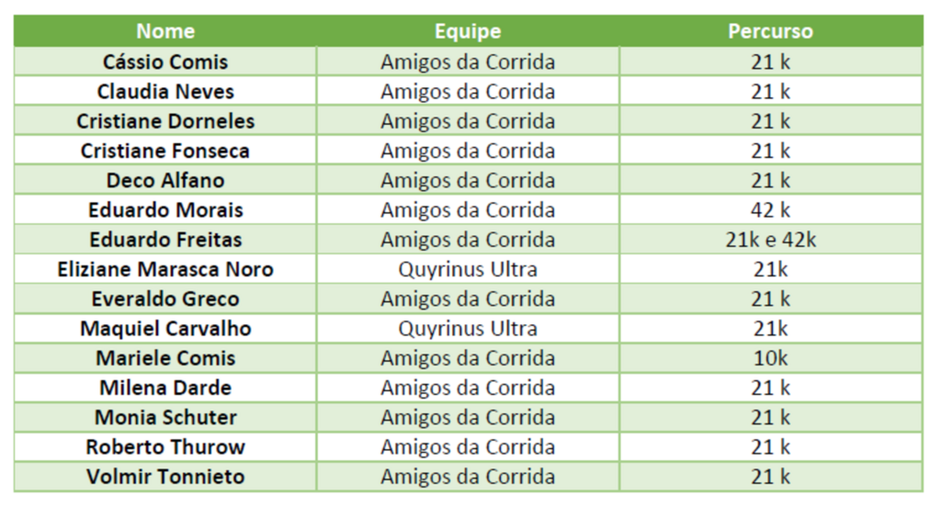This screenshot has height=506, width=941.
Task: Select the Claudia Neves name cell
Action: (165, 92)
